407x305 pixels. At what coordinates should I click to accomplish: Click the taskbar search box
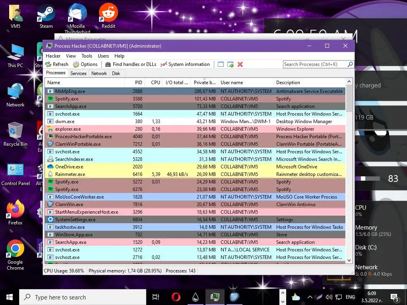tap(83, 297)
